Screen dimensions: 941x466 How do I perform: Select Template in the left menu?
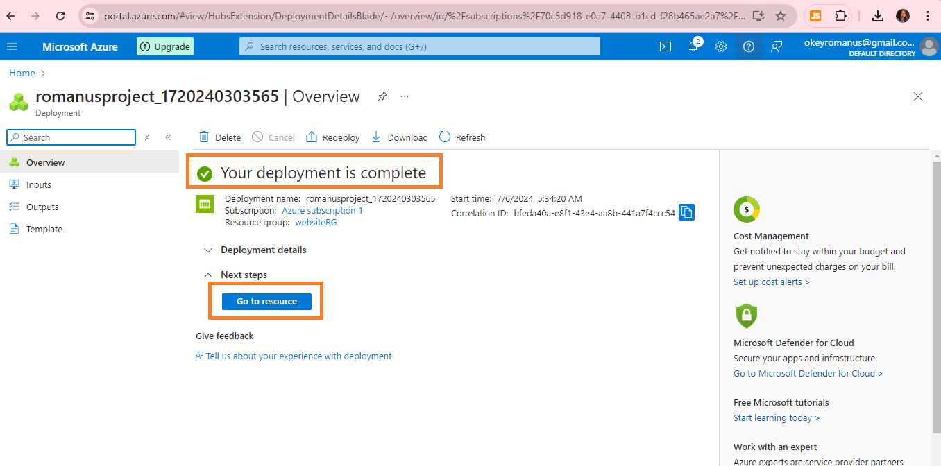[90, 229]
